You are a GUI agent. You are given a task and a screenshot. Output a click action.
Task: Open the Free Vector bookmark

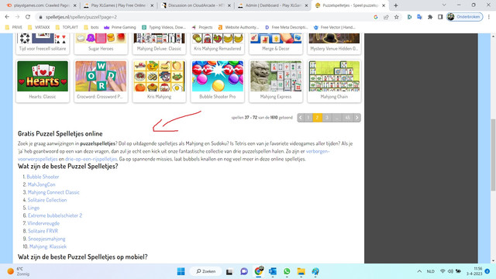click(334, 27)
